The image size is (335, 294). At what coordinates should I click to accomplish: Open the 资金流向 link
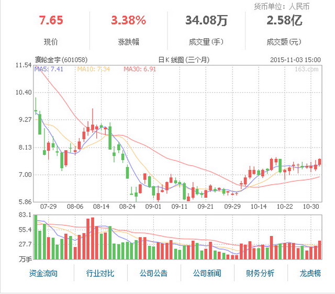tap(43, 273)
